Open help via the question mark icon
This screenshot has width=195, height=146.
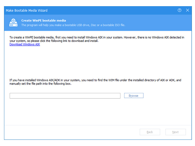(180, 10)
